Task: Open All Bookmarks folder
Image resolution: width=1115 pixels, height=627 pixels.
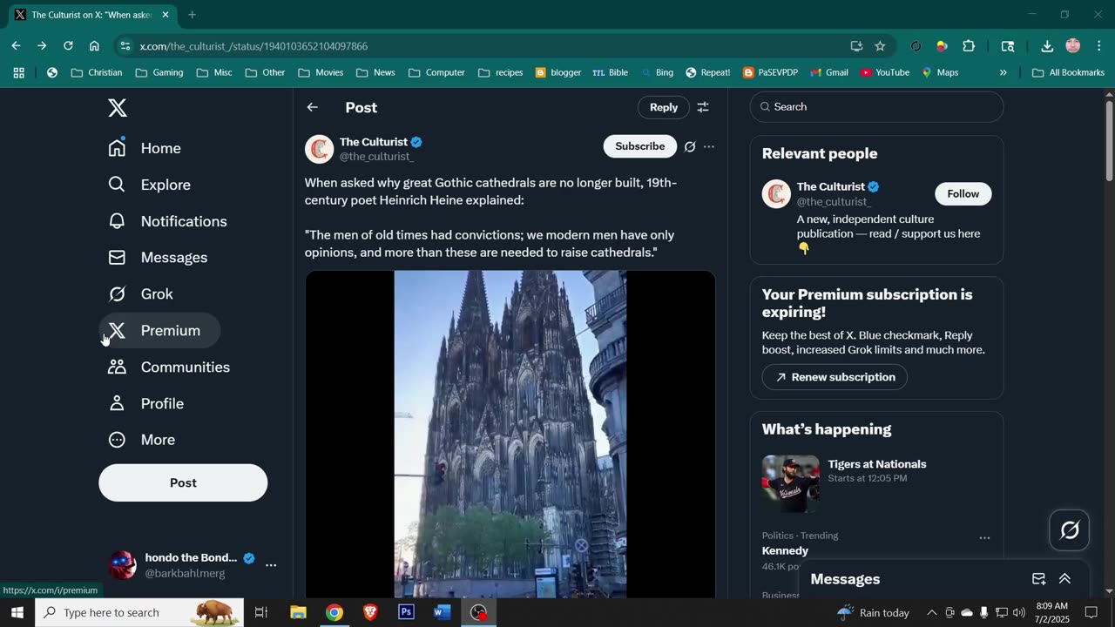Action: click(x=1068, y=72)
